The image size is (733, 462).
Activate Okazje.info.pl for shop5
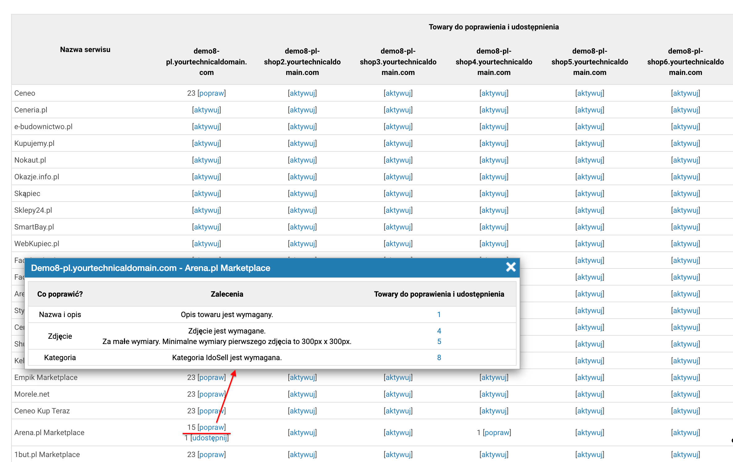click(590, 177)
